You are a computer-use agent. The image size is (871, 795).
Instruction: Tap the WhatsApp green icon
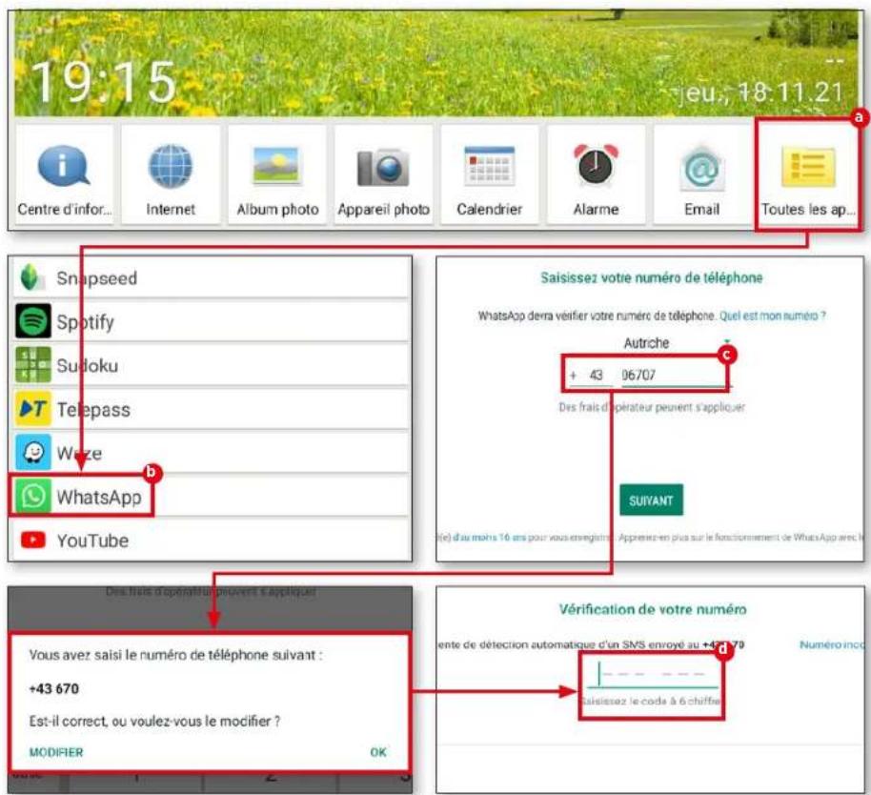(x=32, y=496)
